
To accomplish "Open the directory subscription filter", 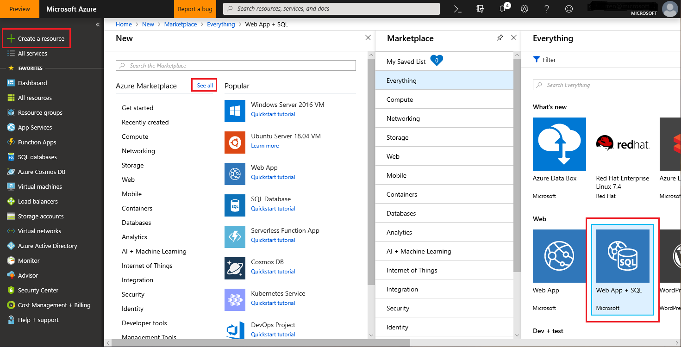I will pyautogui.click(x=480, y=8).
